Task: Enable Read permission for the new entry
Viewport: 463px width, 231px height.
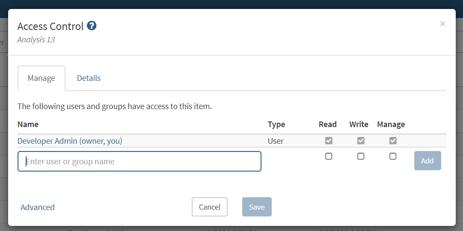Action: [x=329, y=157]
